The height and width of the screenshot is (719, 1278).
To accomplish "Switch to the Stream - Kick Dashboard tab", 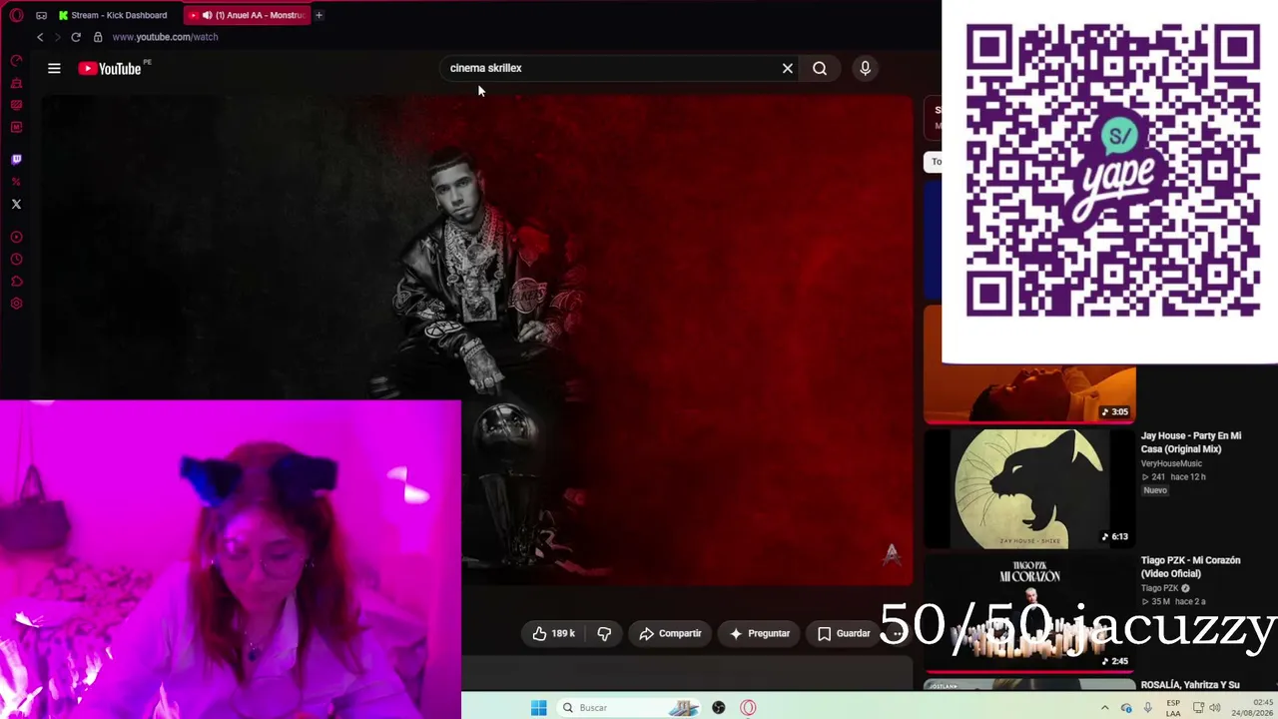I will tap(113, 15).
